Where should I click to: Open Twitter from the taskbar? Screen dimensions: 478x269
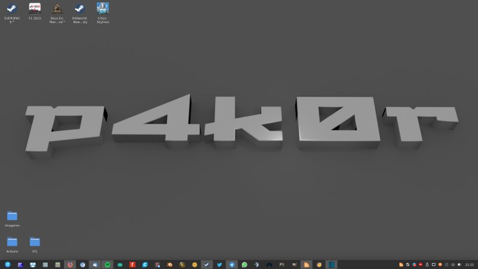pyautogui.click(x=219, y=264)
